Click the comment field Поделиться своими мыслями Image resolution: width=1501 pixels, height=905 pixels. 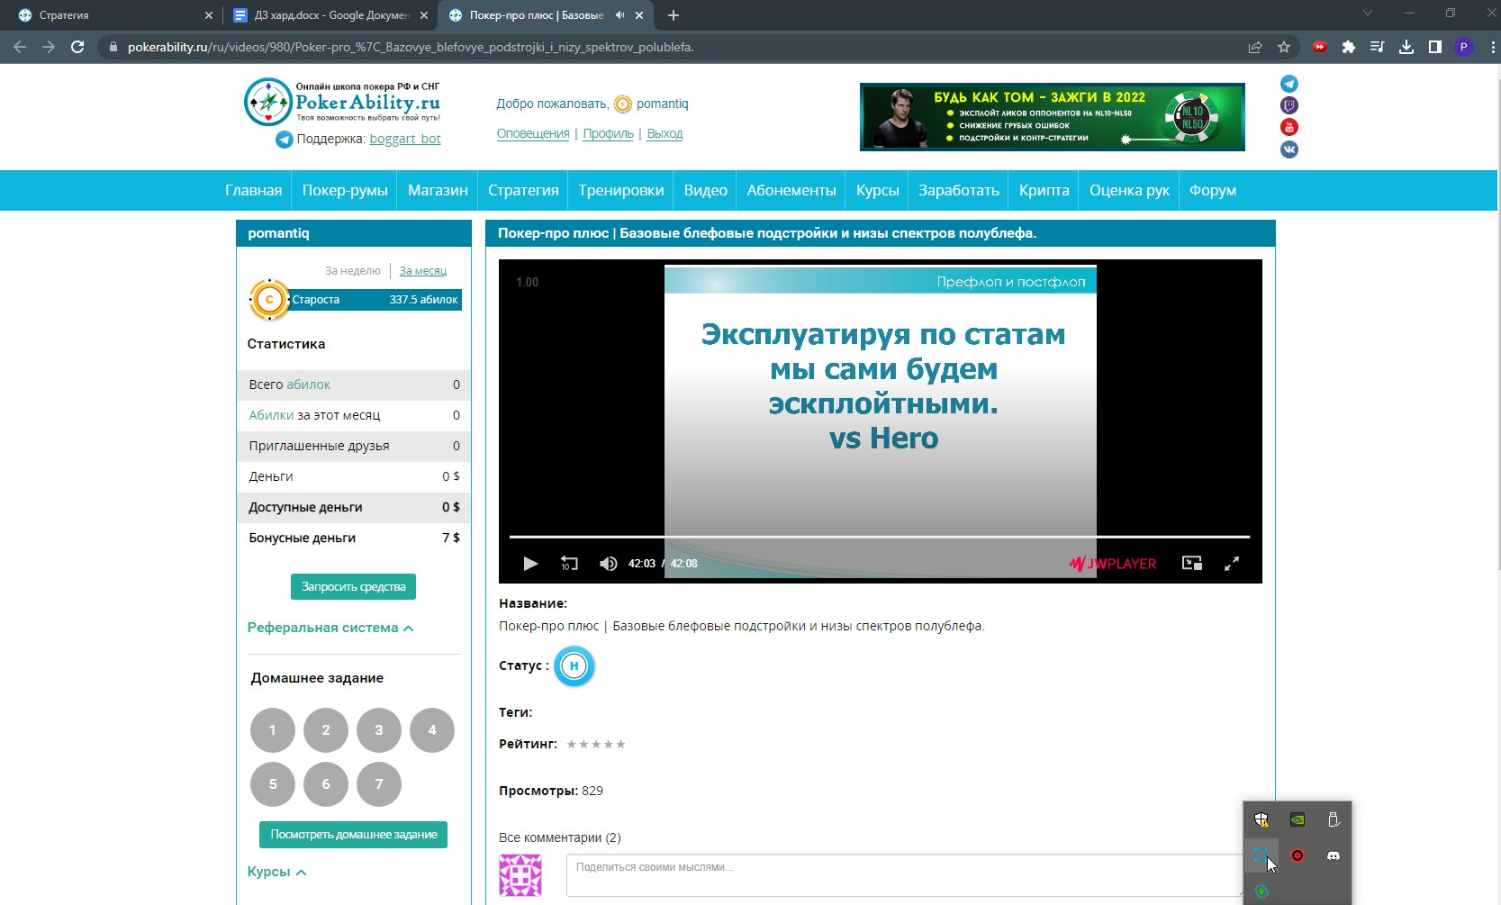coord(905,875)
